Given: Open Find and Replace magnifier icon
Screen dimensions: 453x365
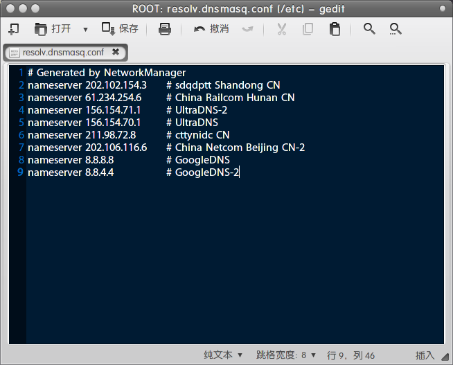Looking at the screenshot, I should [396, 29].
